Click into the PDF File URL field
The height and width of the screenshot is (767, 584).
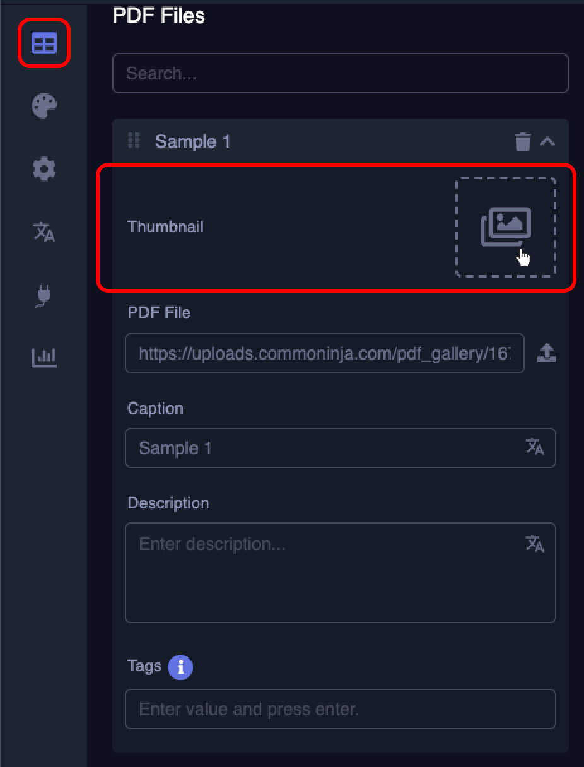[x=325, y=353]
